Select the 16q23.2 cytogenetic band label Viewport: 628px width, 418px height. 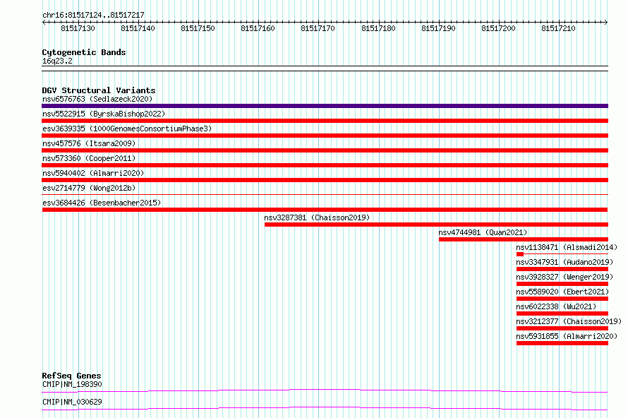pos(57,61)
